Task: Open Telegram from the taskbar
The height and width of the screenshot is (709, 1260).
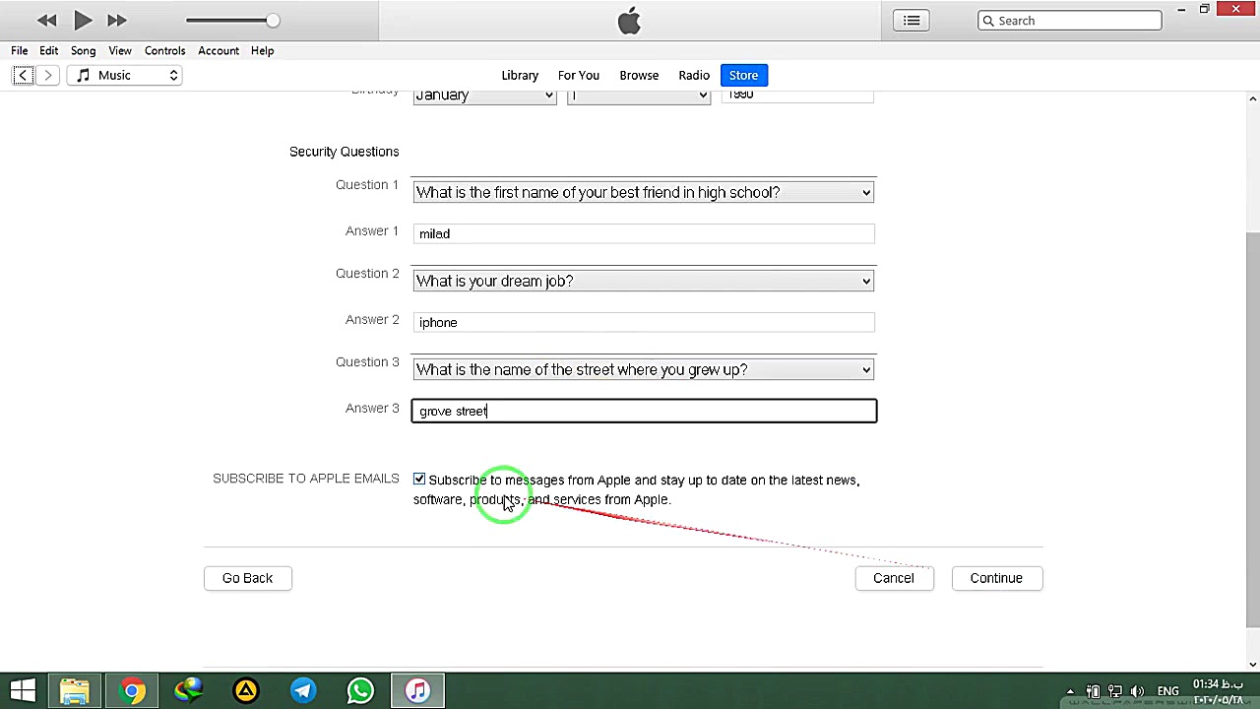Action: [x=303, y=690]
